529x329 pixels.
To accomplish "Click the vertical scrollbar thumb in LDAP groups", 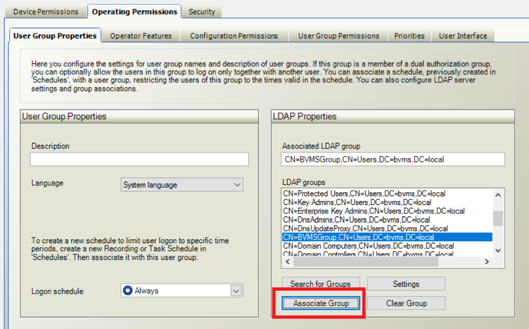I will coord(498,218).
